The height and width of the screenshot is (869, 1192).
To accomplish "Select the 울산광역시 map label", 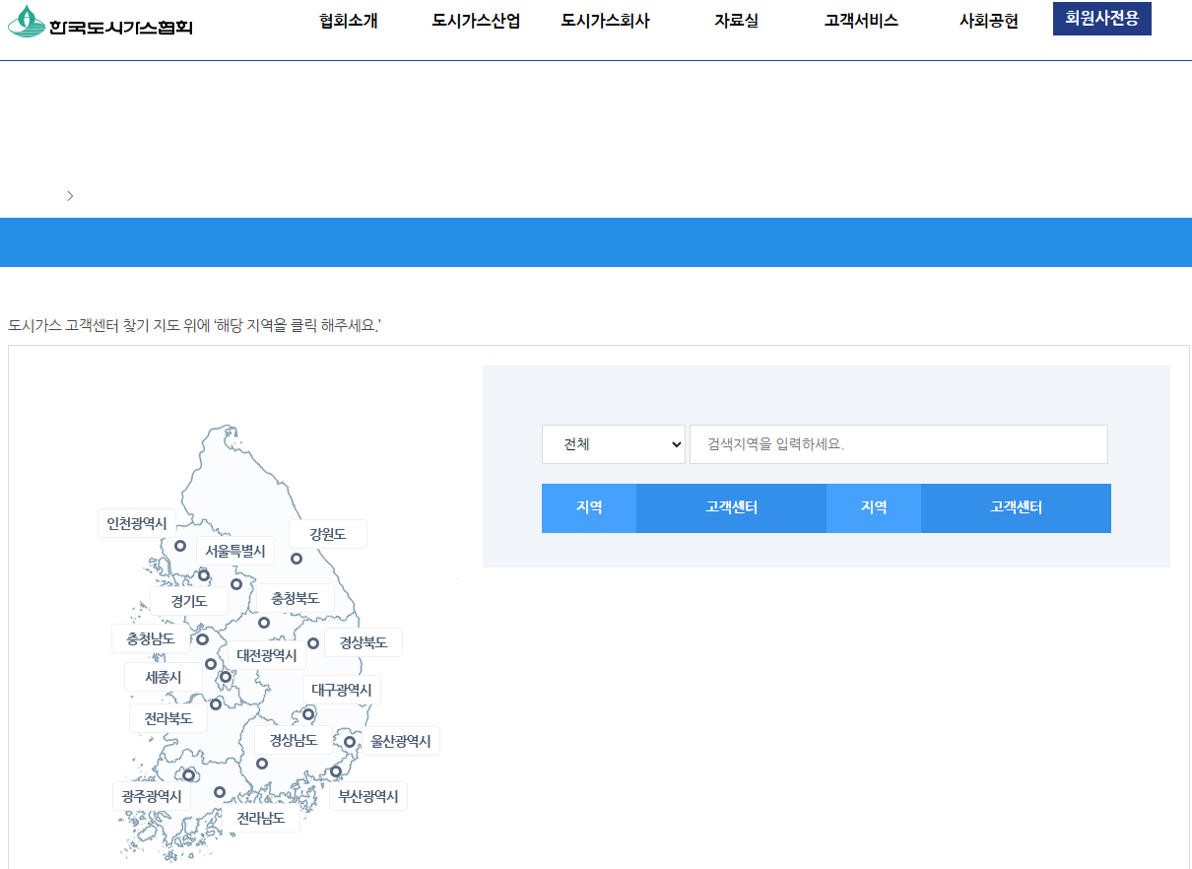I will pyautogui.click(x=401, y=741).
